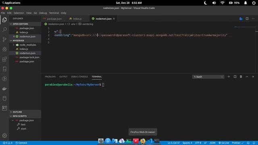The height and width of the screenshot is (145, 258).
Task: Change language mode from JSON
Action: pyautogui.click(x=212, y=143)
